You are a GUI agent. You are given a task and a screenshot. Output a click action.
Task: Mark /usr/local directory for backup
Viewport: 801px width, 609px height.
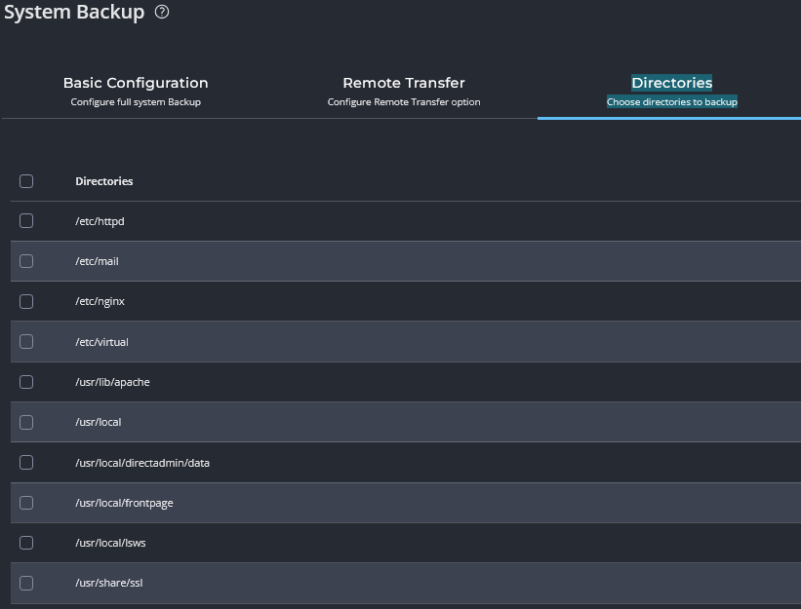point(26,422)
